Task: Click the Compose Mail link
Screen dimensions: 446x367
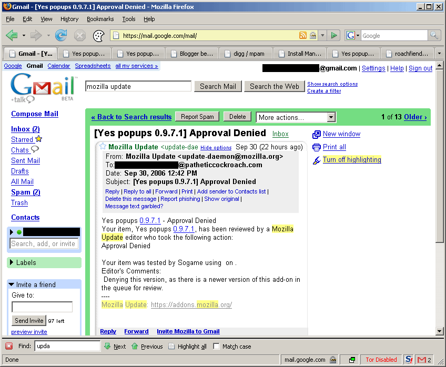Action: (x=35, y=114)
